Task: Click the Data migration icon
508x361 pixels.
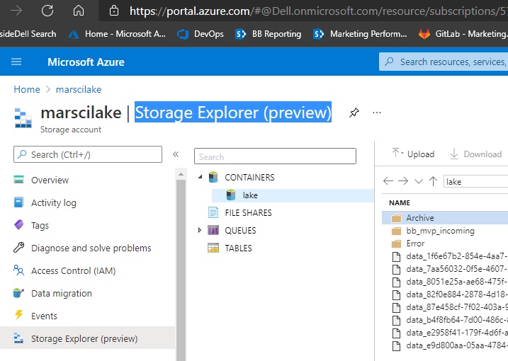Action: (19, 292)
